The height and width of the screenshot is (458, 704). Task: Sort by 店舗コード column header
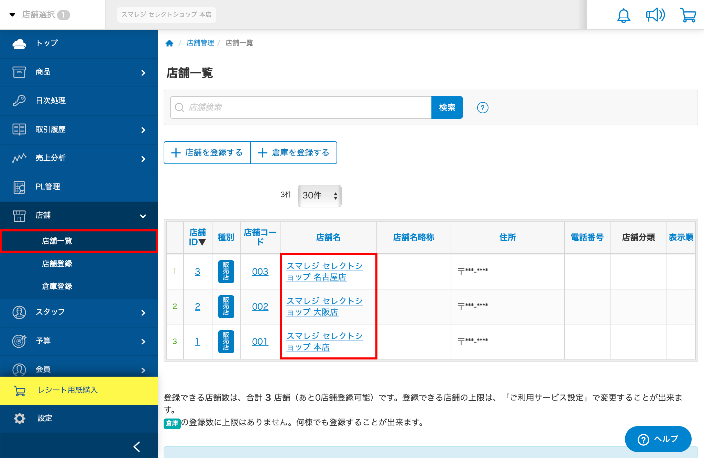[x=260, y=237]
